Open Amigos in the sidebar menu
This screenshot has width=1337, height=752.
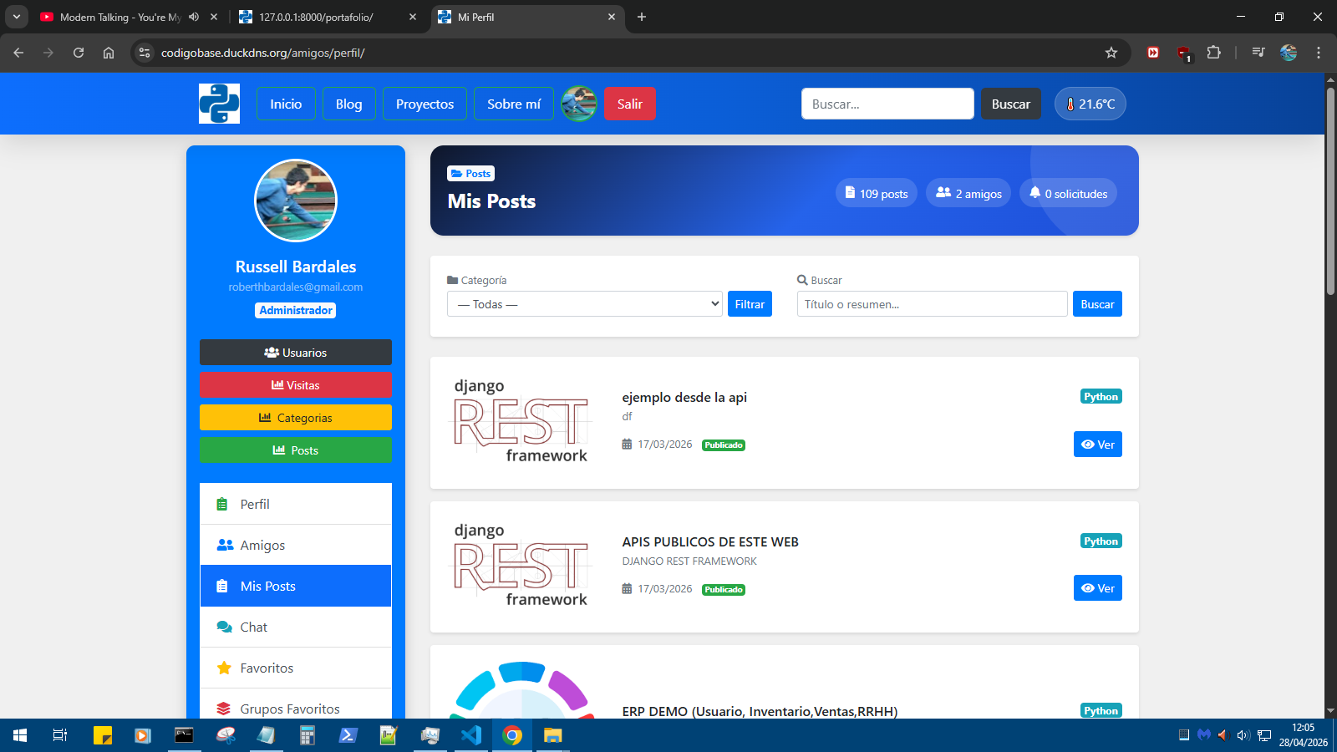(296, 545)
